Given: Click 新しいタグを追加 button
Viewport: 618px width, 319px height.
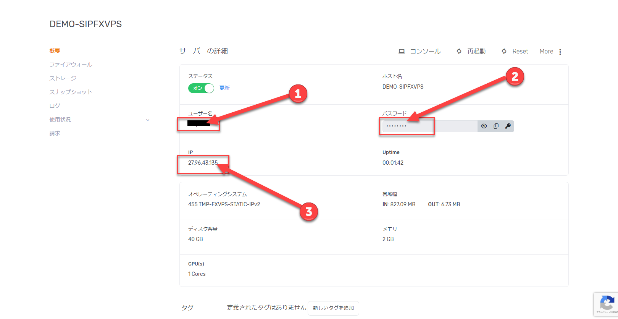Looking at the screenshot, I should tap(333, 308).
